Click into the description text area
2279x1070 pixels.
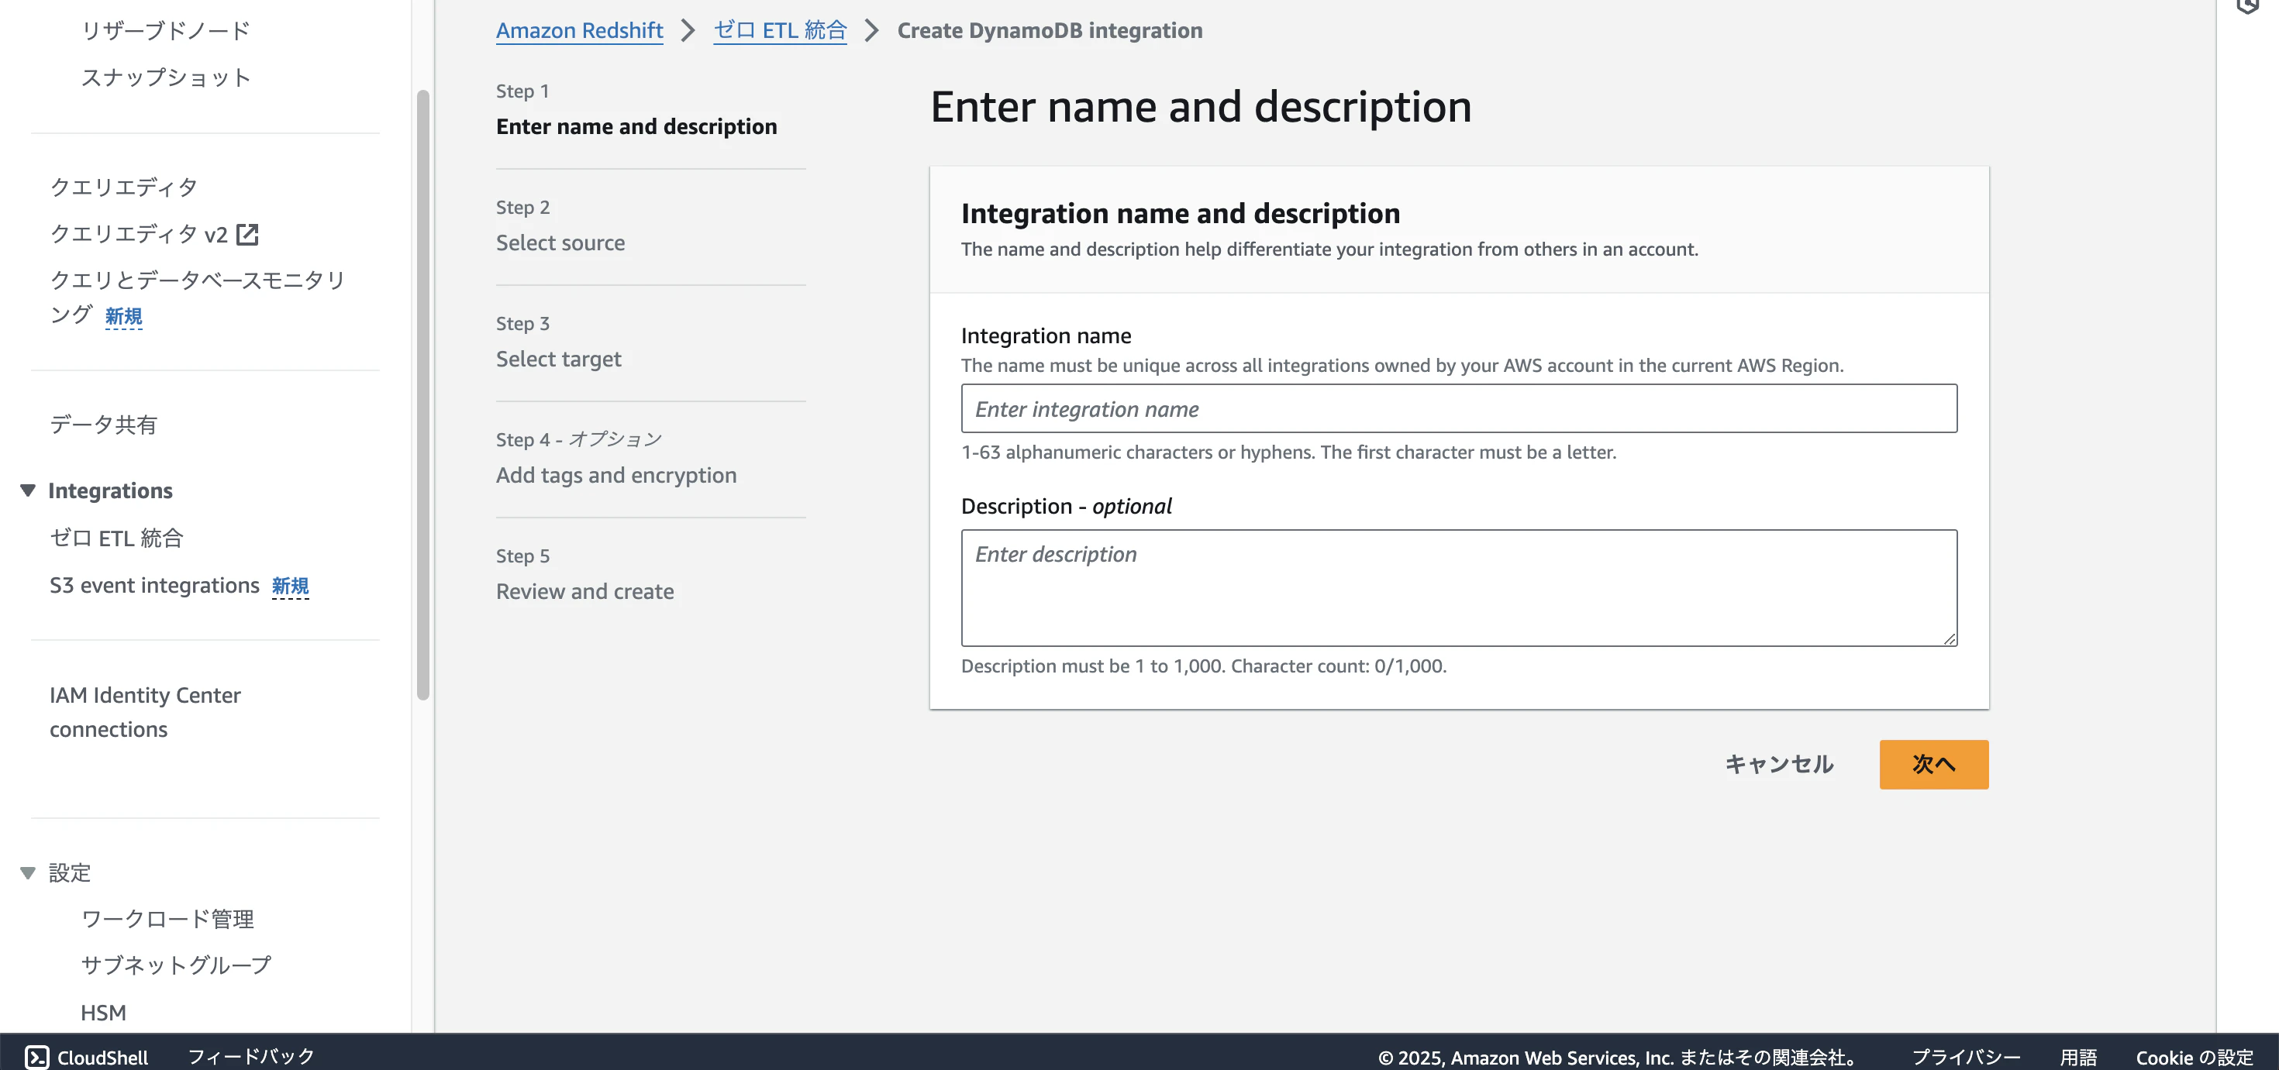[x=1458, y=587]
